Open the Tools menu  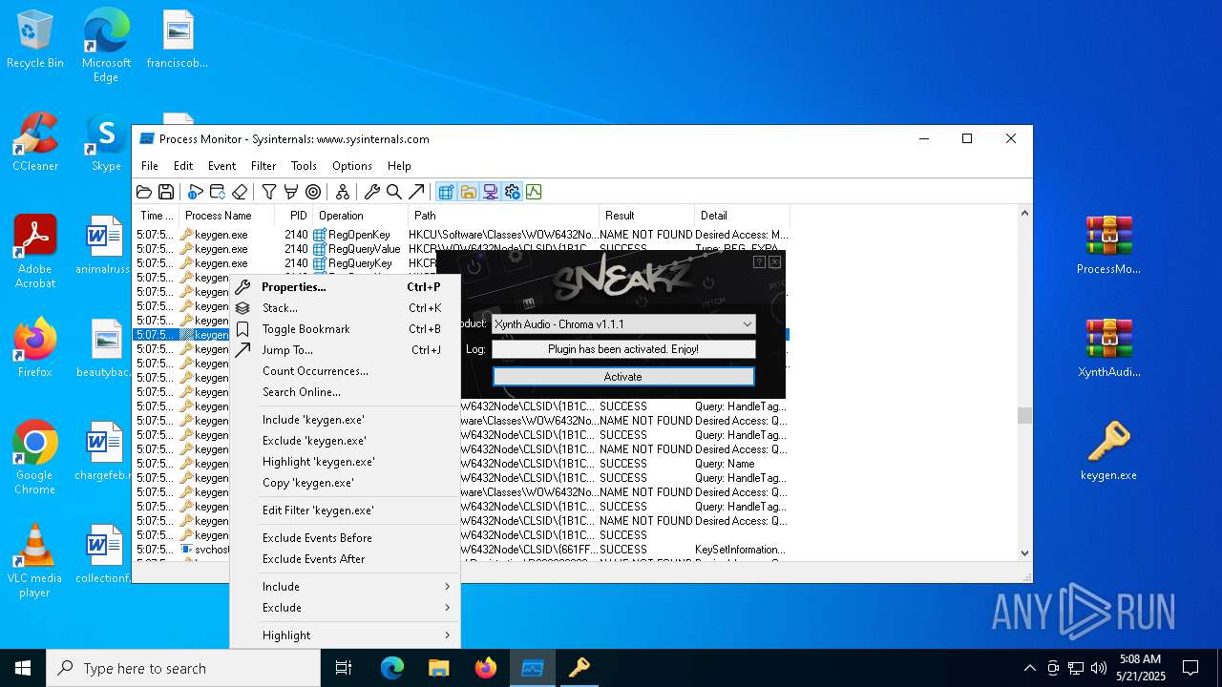click(304, 166)
